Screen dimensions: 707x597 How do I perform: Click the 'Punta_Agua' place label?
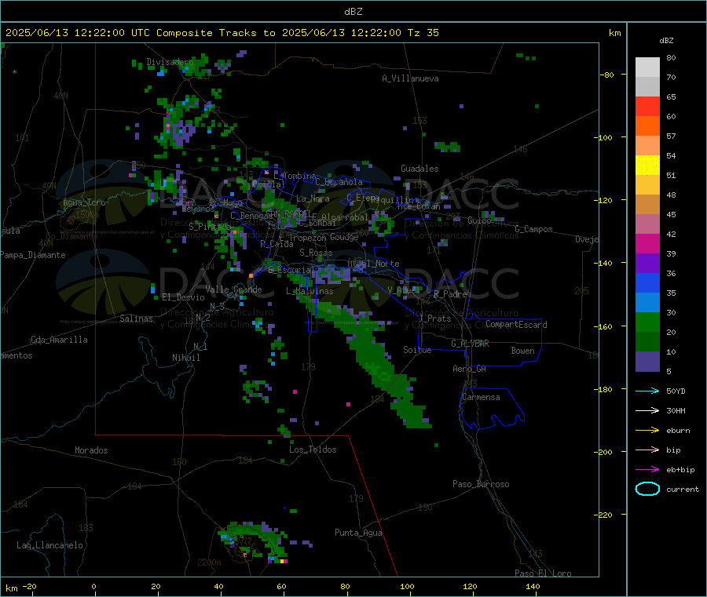click(x=358, y=533)
